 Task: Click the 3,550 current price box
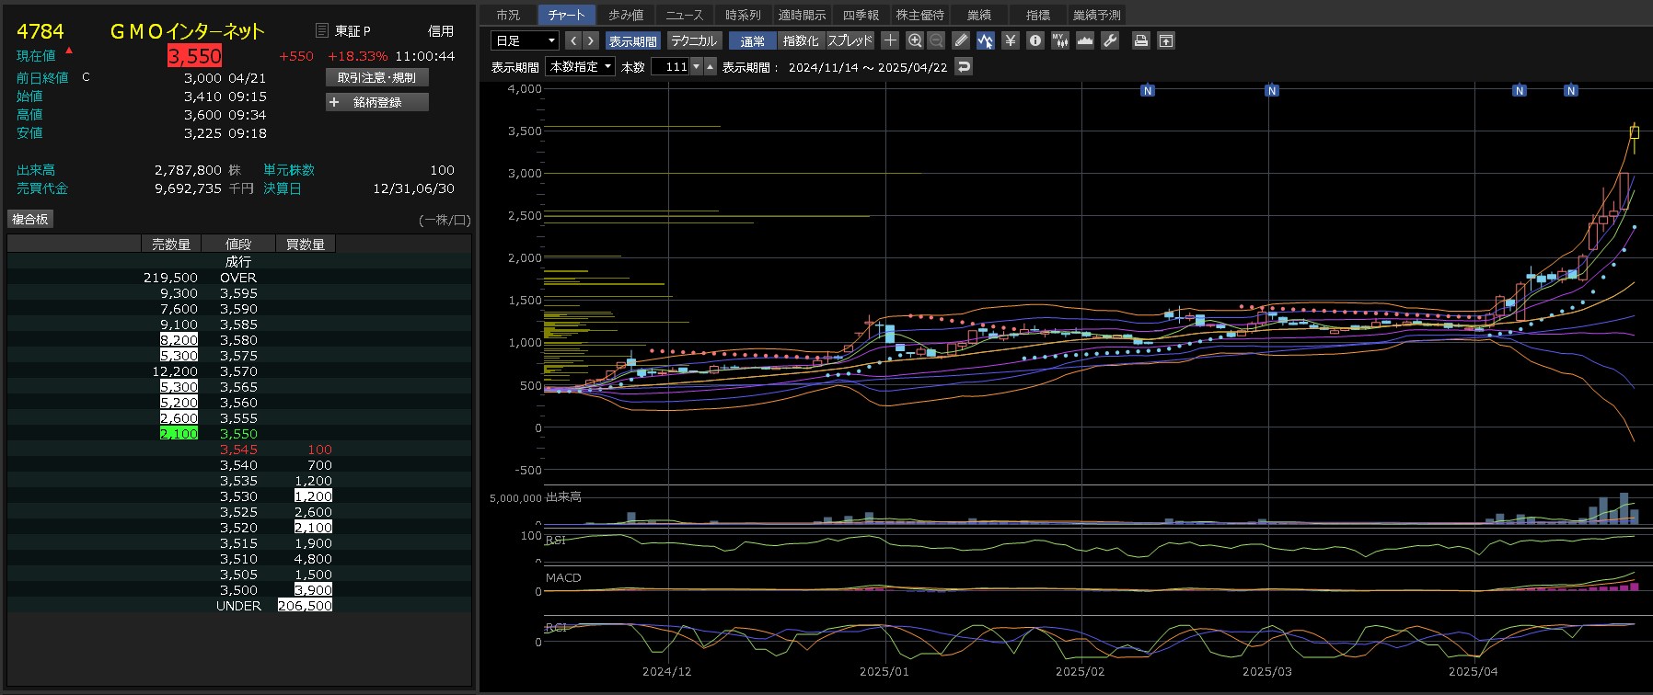pos(194,56)
